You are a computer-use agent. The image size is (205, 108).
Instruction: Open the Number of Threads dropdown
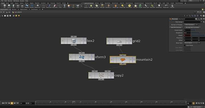click(x=191, y=25)
